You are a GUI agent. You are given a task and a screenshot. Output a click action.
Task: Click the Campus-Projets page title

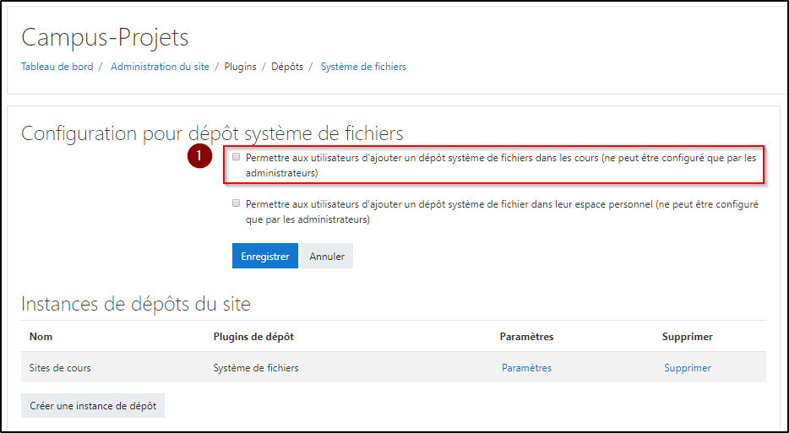[x=105, y=37]
